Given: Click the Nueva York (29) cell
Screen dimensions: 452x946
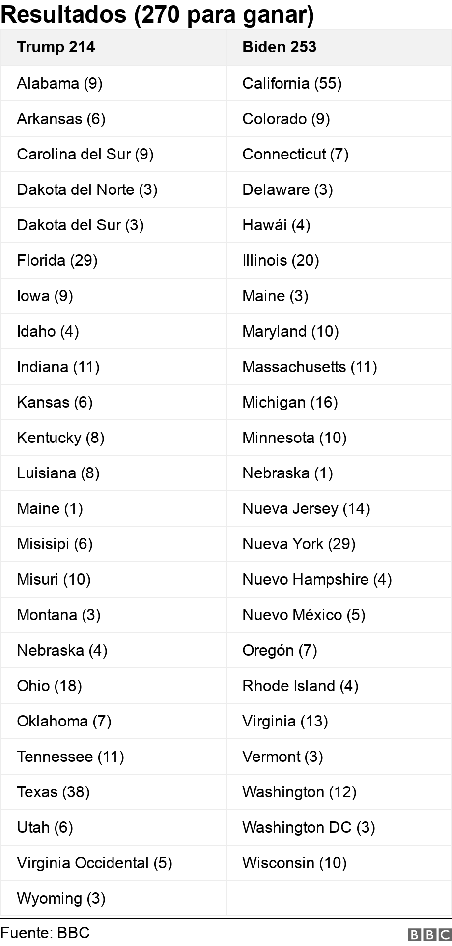Looking at the screenshot, I should tap(339, 544).
